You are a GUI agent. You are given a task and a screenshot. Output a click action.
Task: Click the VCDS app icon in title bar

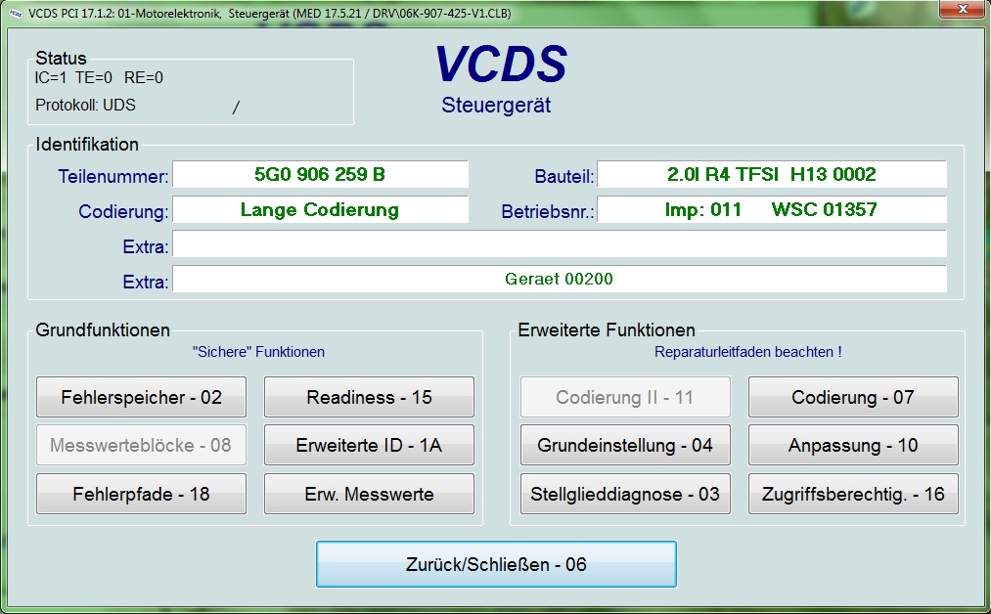[x=15, y=14]
